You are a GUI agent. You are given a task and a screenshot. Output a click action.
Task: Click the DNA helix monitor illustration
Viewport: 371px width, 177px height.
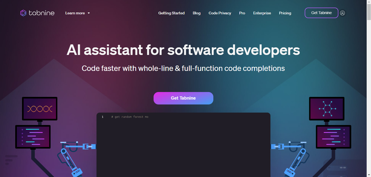[40, 109]
